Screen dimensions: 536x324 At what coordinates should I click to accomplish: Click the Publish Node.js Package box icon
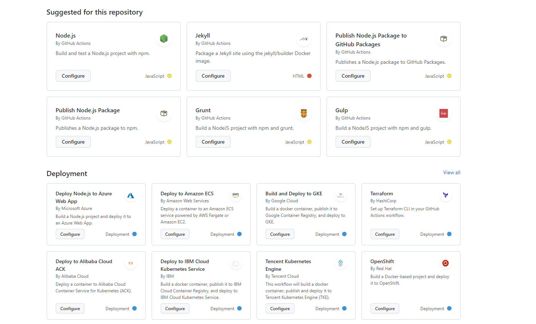[x=164, y=113]
